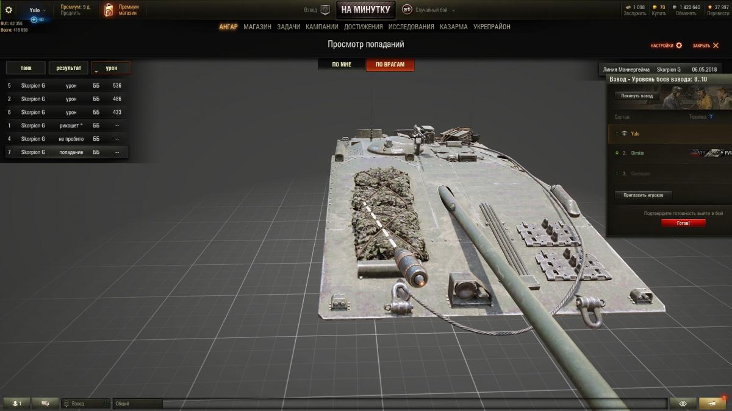Select hit row 4 with не пробито result

[x=66, y=139]
